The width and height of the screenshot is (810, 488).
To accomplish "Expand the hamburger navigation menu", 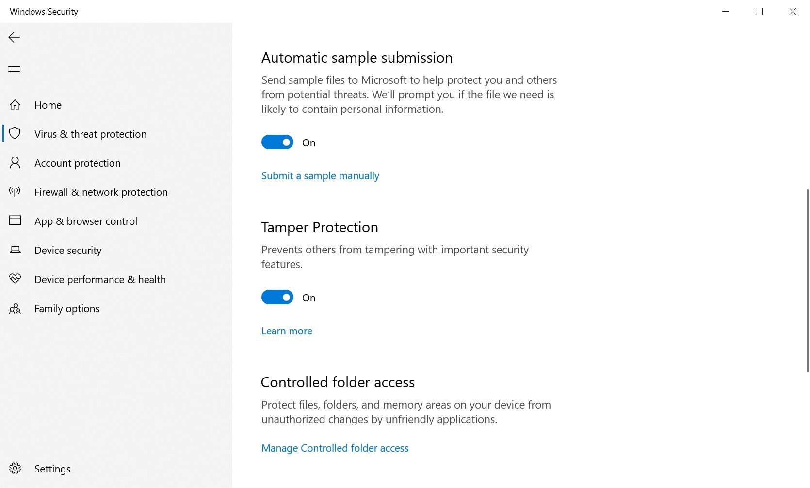I will (14, 69).
